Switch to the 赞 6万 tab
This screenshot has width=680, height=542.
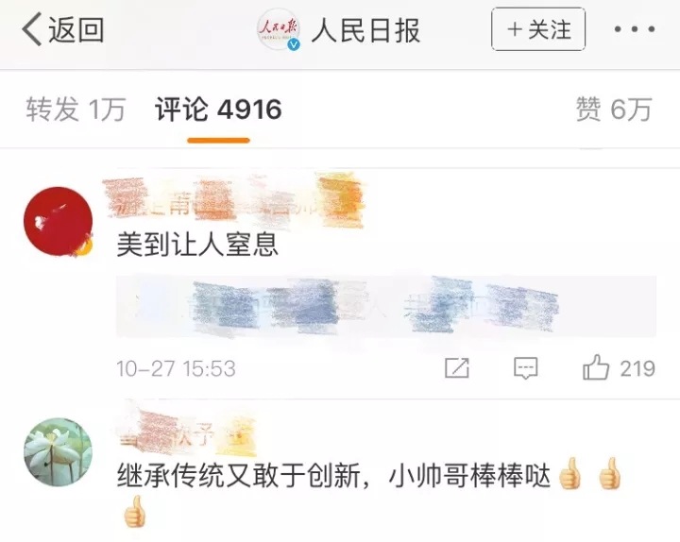(614, 109)
